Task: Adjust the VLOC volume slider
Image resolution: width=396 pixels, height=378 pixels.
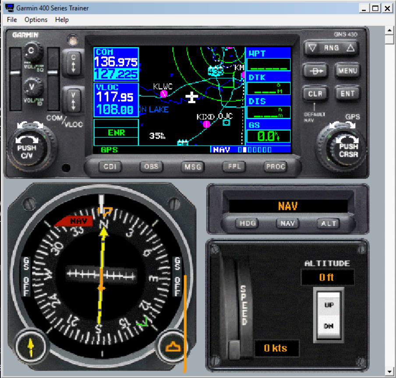Action: tap(53, 73)
